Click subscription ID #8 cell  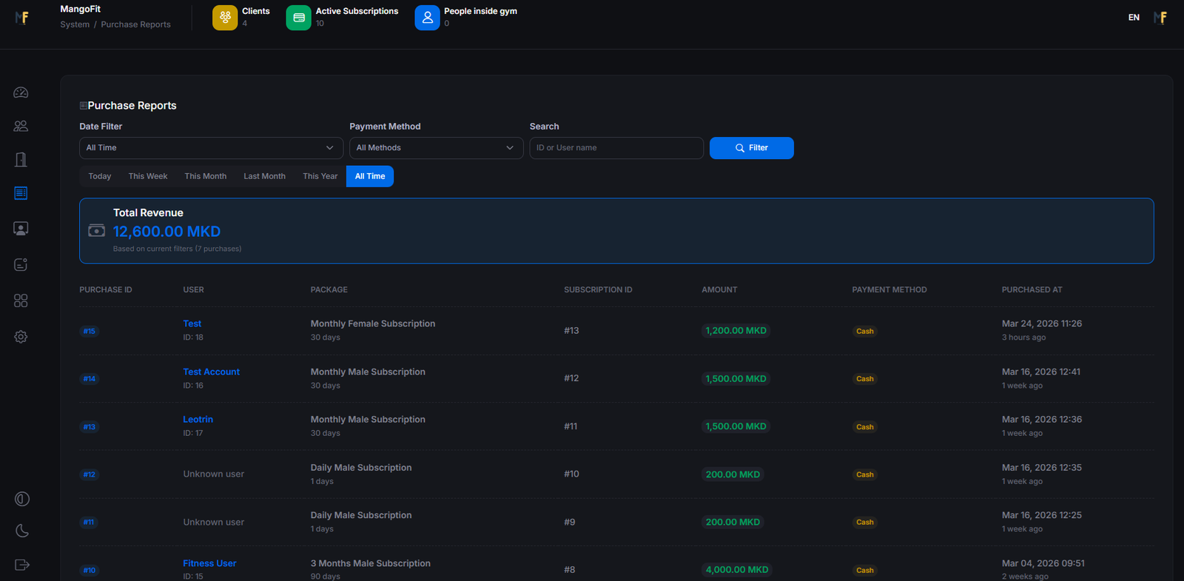[569, 570]
